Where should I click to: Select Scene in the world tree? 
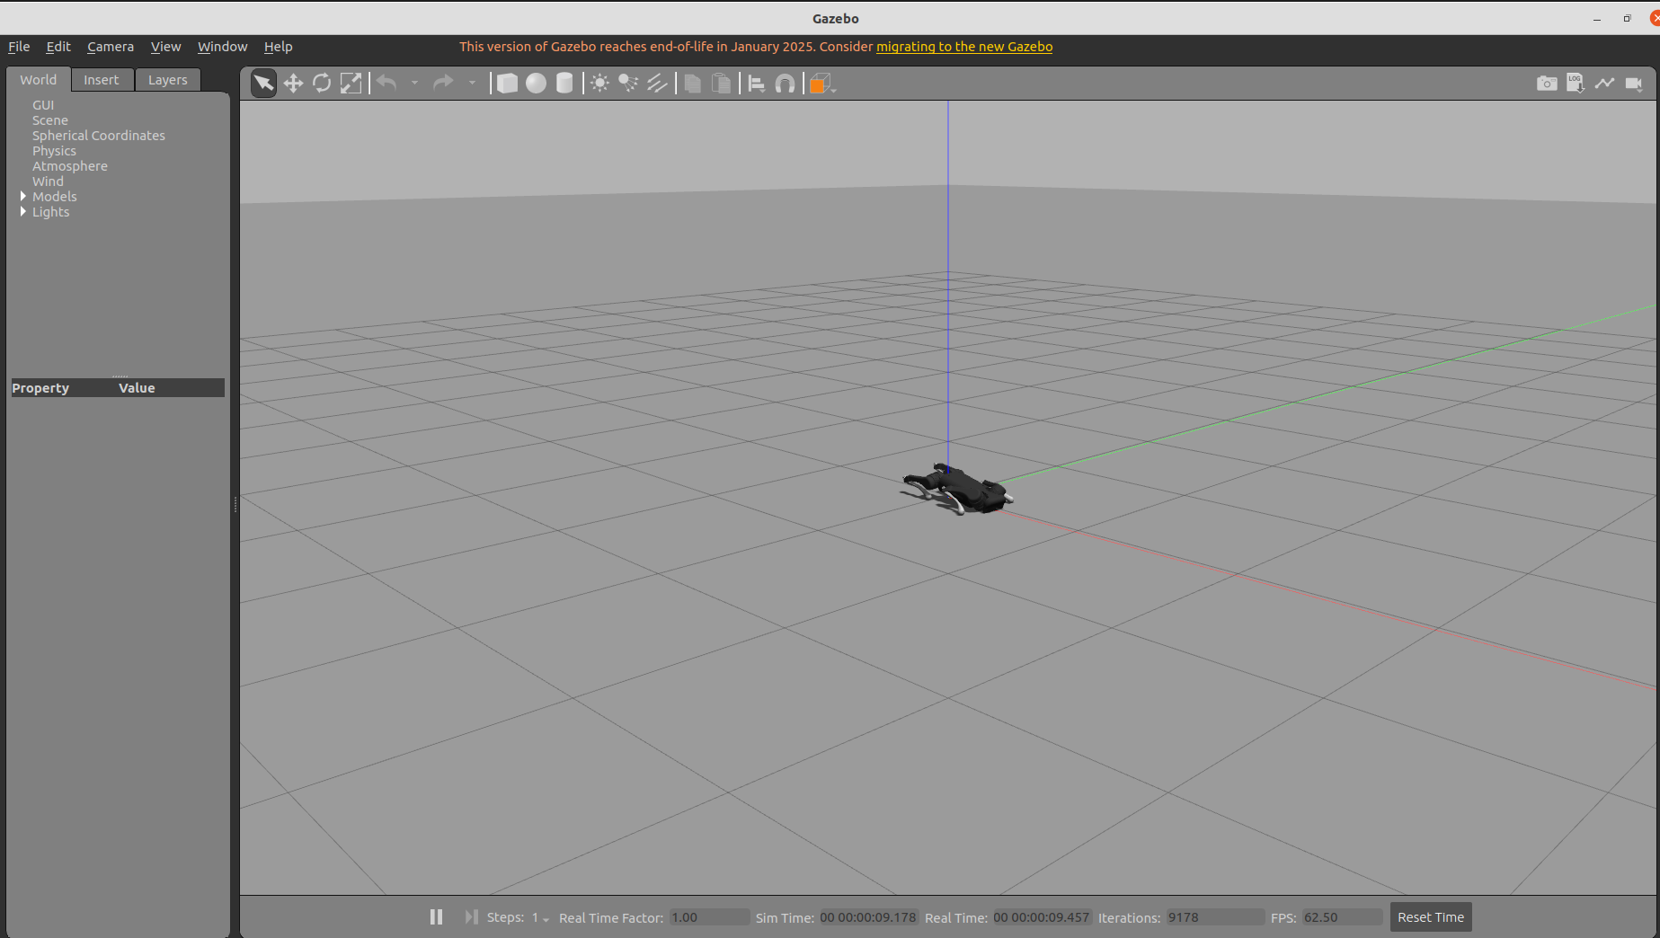(50, 120)
